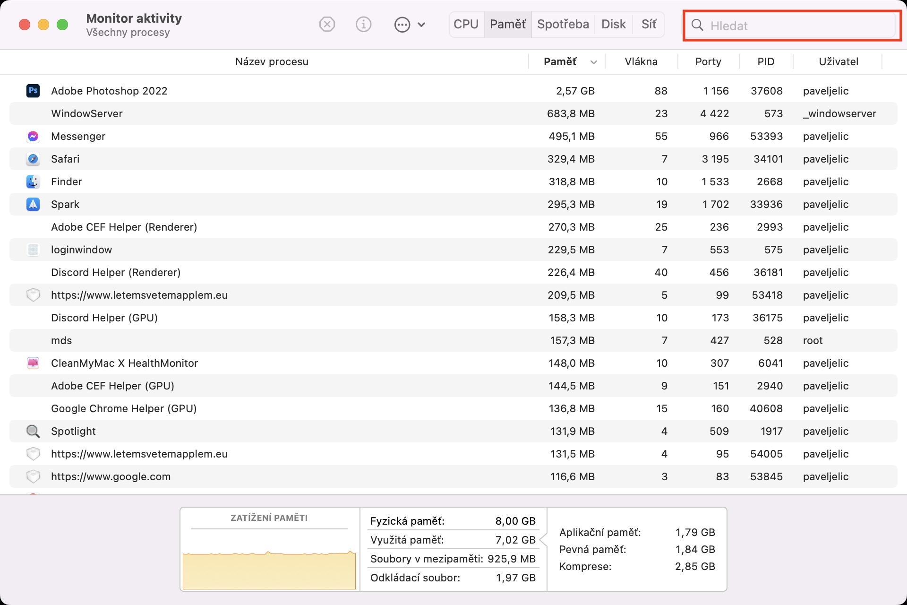Click the Spotlight magnifier process icon
This screenshot has height=605, width=907.
tap(33, 431)
